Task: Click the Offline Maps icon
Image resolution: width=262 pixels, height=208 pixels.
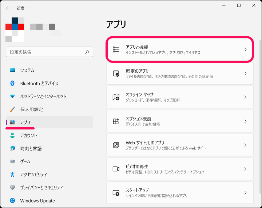Action: click(116, 97)
